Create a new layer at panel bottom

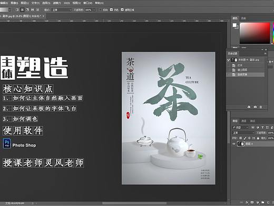tap(268, 202)
